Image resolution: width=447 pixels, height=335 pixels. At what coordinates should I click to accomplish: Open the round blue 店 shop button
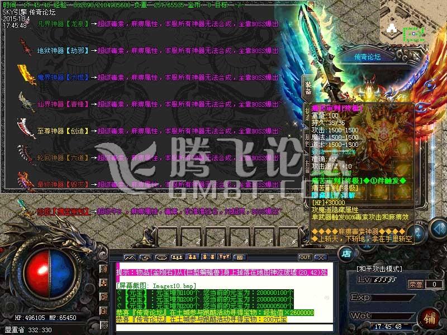346,253
